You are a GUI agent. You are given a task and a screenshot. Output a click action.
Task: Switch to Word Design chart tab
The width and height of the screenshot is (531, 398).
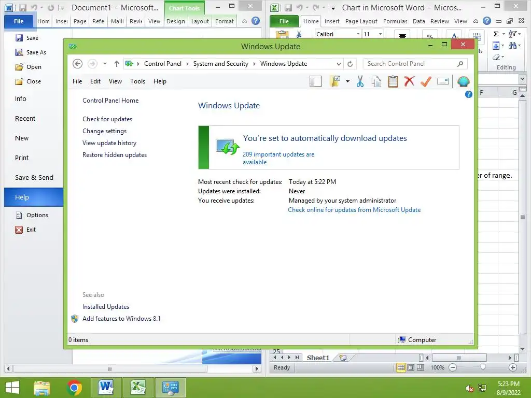point(175,21)
